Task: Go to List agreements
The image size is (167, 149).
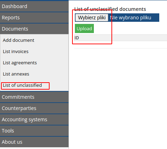Action: coord(20,63)
